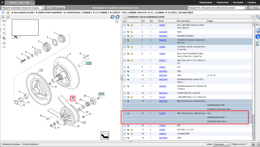Click Найти модель button

click(56, 8)
